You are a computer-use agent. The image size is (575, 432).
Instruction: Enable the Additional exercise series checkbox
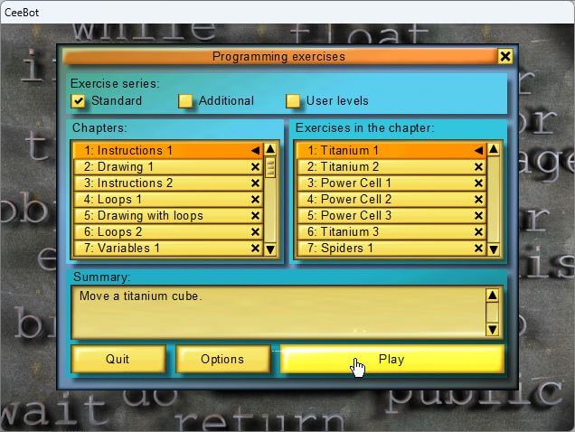point(185,101)
